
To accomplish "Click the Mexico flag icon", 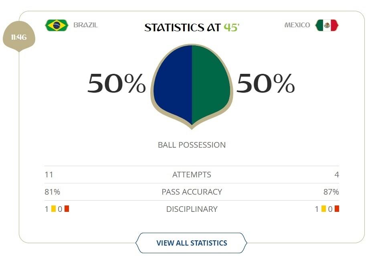I will pos(327,25).
